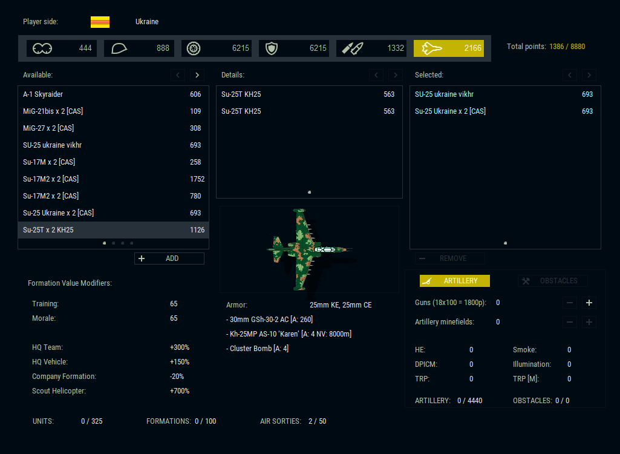Select the wheel vehicles category icon
The image size is (620, 454).
(194, 48)
